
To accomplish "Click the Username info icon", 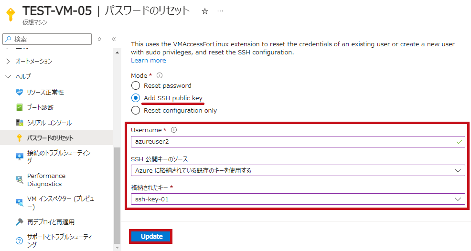I will [174, 130].
